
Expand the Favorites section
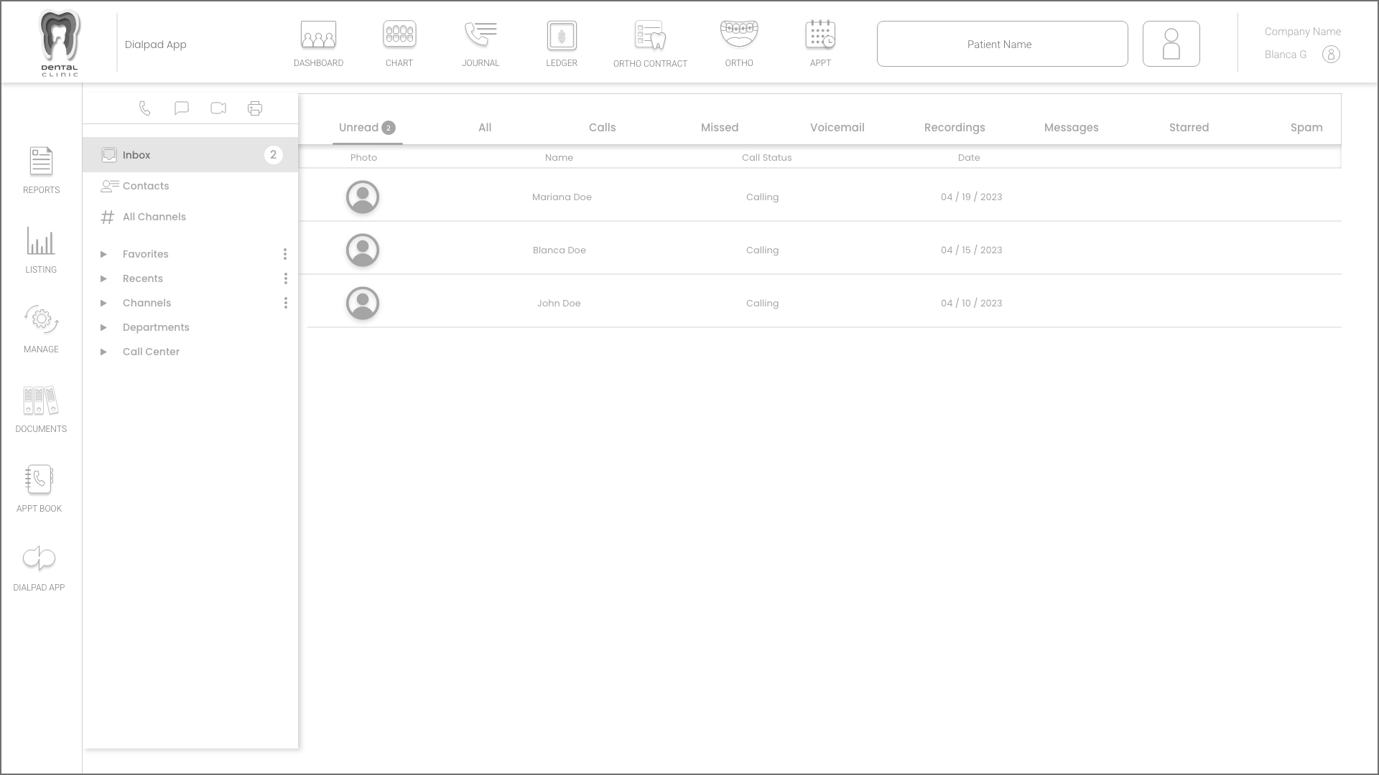(x=103, y=254)
